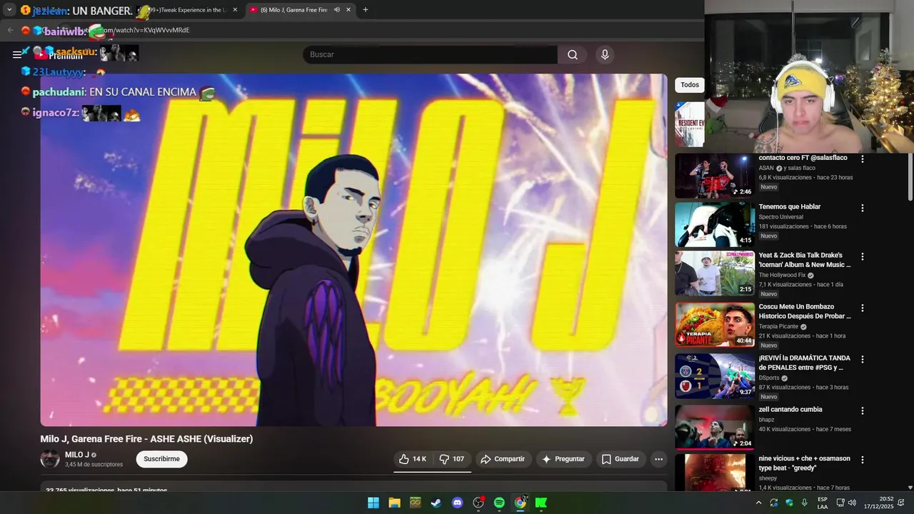Open a new browser tab with plus button

click(366, 10)
